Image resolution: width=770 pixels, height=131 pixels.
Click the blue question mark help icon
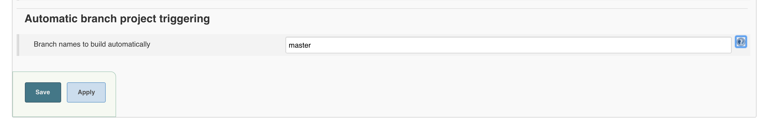[741, 42]
